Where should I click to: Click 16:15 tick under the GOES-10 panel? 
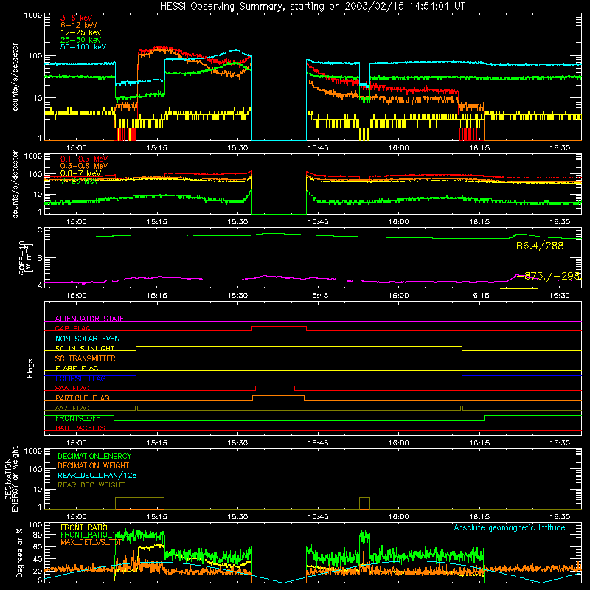pos(479,296)
